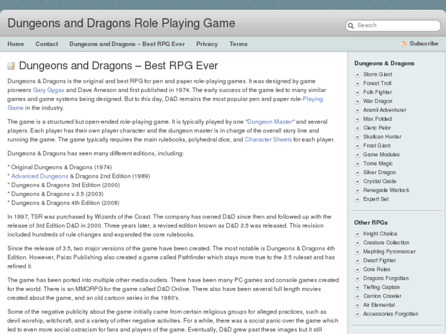Viewport: 446px width, 334px height.
Task: Open the Cleric Pelor sidebar link
Action: click(x=377, y=128)
